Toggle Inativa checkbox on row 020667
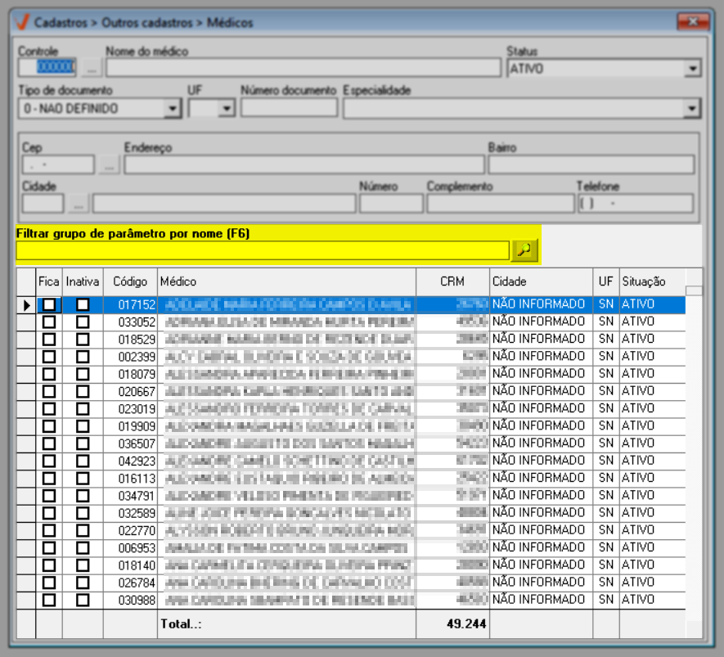The width and height of the screenshot is (724, 657). pyautogui.click(x=83, y=391)
